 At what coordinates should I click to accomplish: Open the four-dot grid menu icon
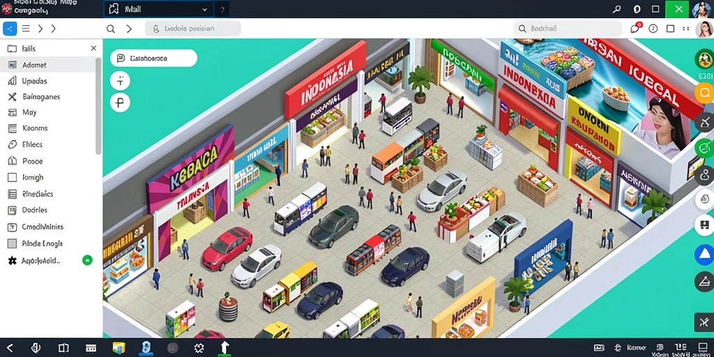(686, 29)
